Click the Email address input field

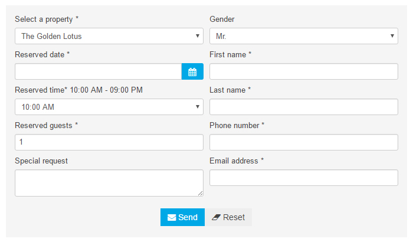303,178
